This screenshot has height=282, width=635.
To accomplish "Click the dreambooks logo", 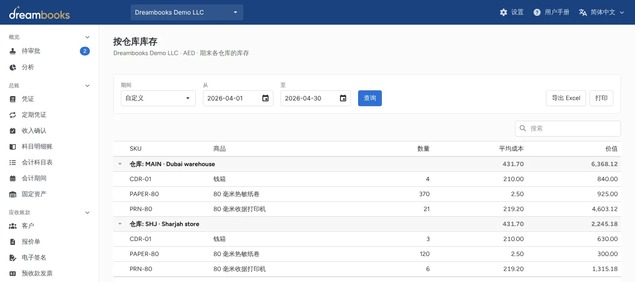I will [x=39, y=12].
